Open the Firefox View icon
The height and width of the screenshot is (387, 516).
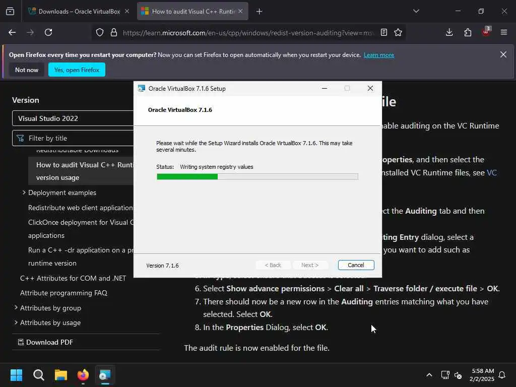(x=10, y=12)
